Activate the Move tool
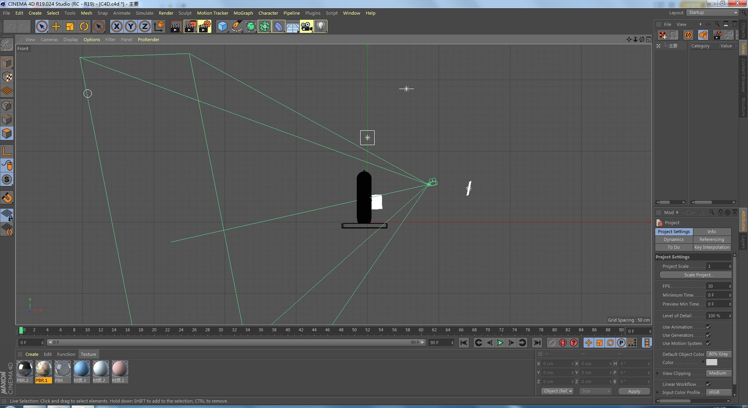The image size is (748, 408). (x=56, y=26)
